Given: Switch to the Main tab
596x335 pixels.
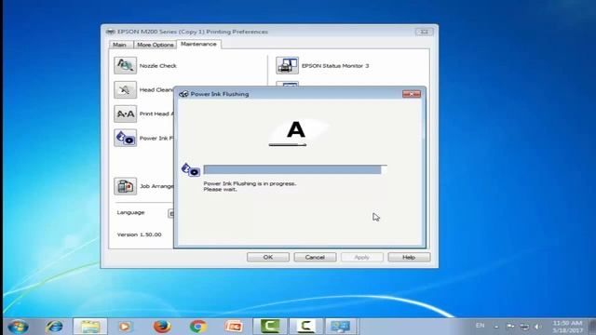Looking at the screenshot, I should pyautogui.click(x=120, y=45).
